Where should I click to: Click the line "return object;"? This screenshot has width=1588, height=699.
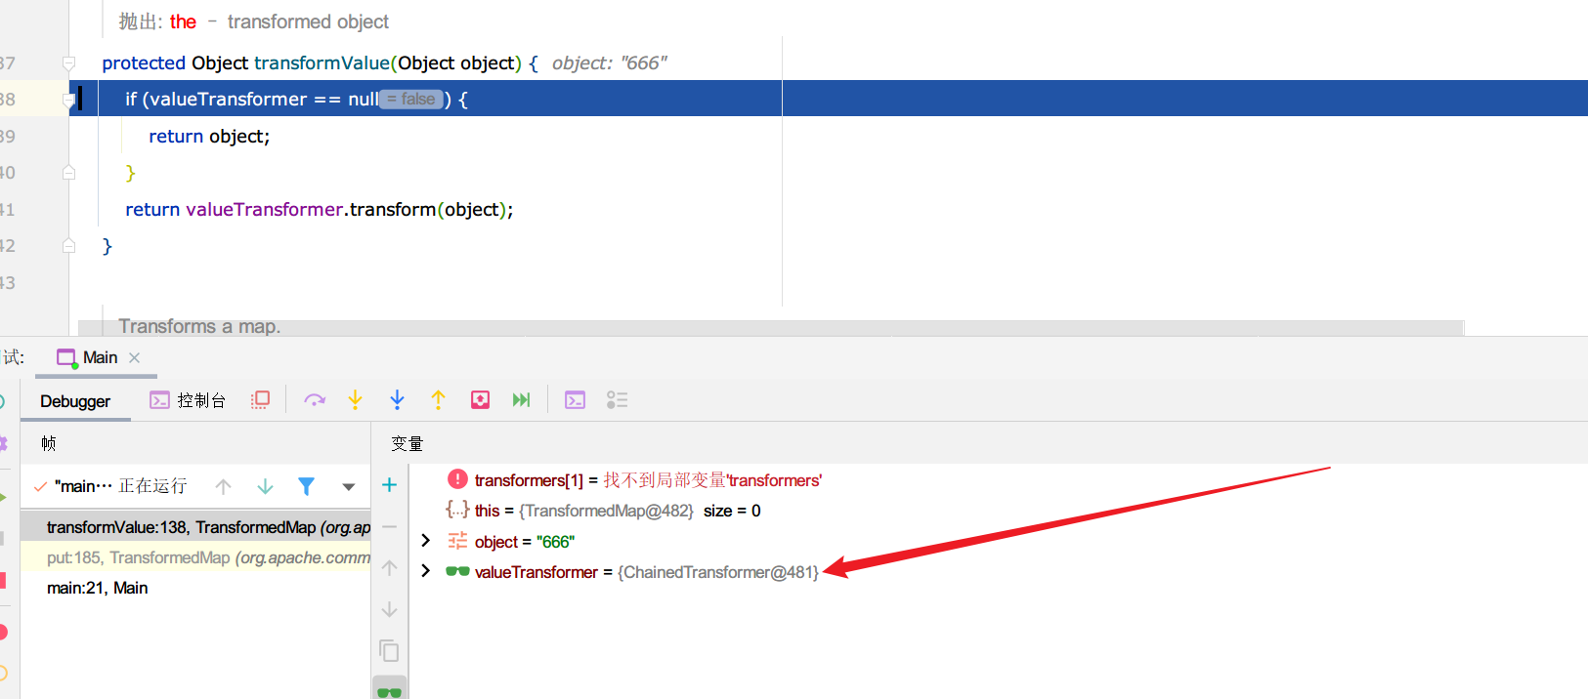(x=209, y=137)
